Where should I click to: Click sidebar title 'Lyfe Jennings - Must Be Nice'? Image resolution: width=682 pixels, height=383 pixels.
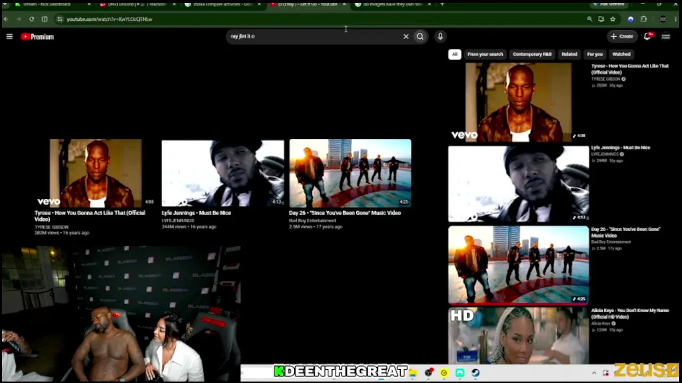coord(621,147)
